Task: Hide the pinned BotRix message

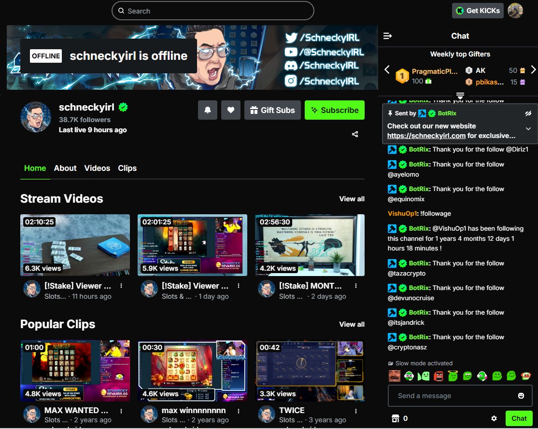Action: tap(528, 113)
